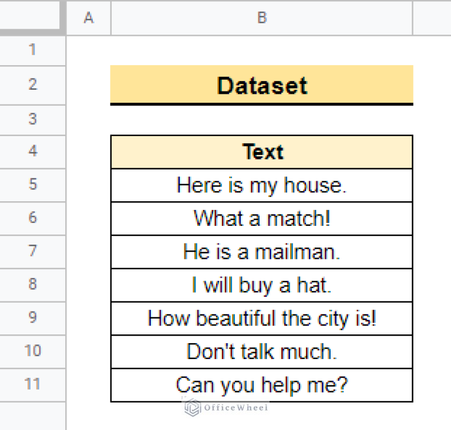This screenshot has width=451, height=430.
Task: Select row 8 header
Action: [32, 285]
